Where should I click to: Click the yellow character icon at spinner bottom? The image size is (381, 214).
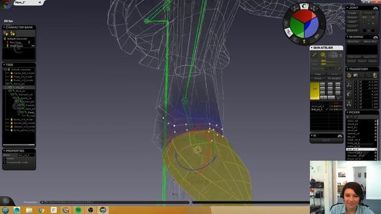[x=304, y=42]
